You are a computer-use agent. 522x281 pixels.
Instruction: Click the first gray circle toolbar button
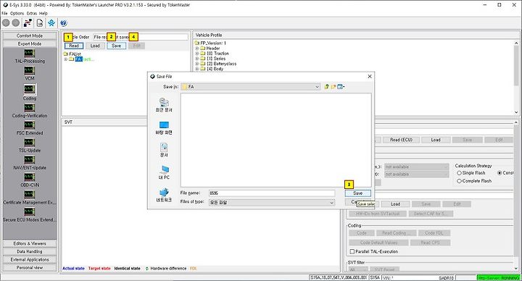coord(6,22)
